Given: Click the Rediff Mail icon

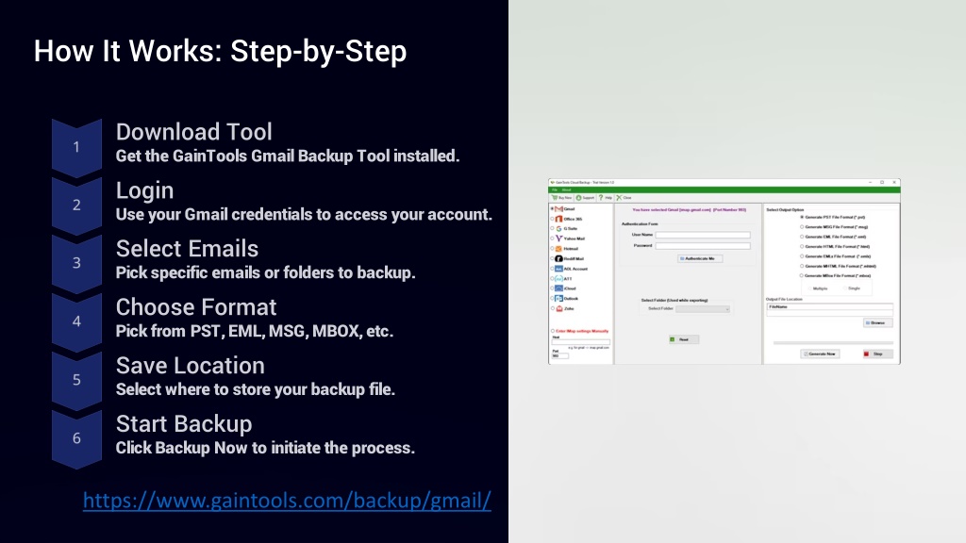Looking at the screenshot, I should point(558,258).
